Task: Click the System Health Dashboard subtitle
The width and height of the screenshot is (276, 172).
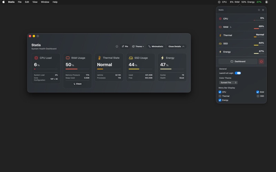Action: coord(44,49)
